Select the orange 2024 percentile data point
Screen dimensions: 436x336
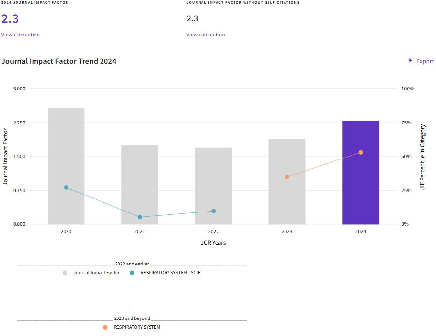click(x=361, y=152)
